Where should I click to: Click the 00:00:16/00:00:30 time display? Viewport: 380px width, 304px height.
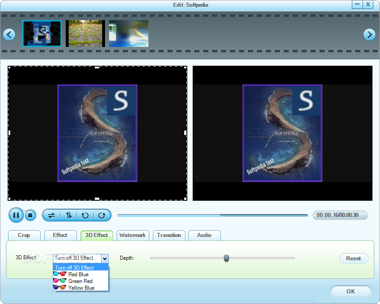(x=340, y=215)
